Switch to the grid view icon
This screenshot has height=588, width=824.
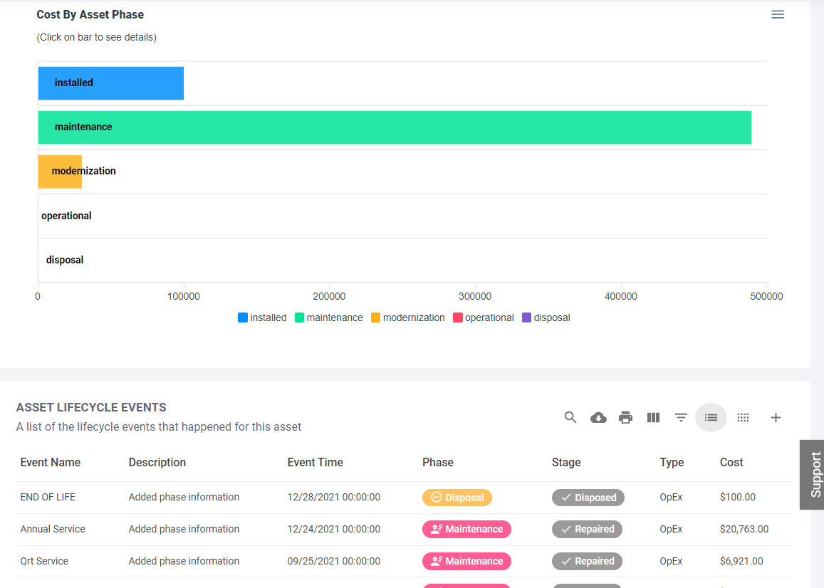pos(743,418)
